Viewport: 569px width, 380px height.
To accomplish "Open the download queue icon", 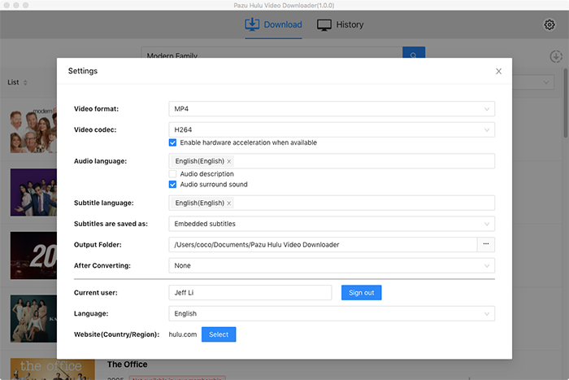I will [556, 57].
